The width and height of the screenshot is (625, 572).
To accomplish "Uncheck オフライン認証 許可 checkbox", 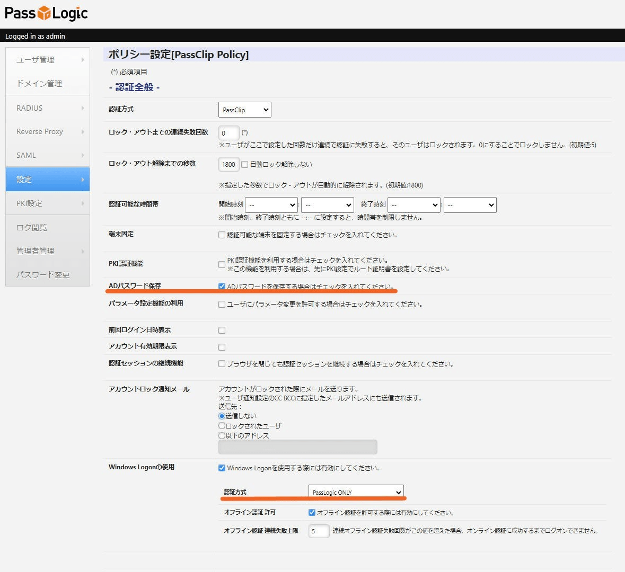I will (x=312, y=513).
